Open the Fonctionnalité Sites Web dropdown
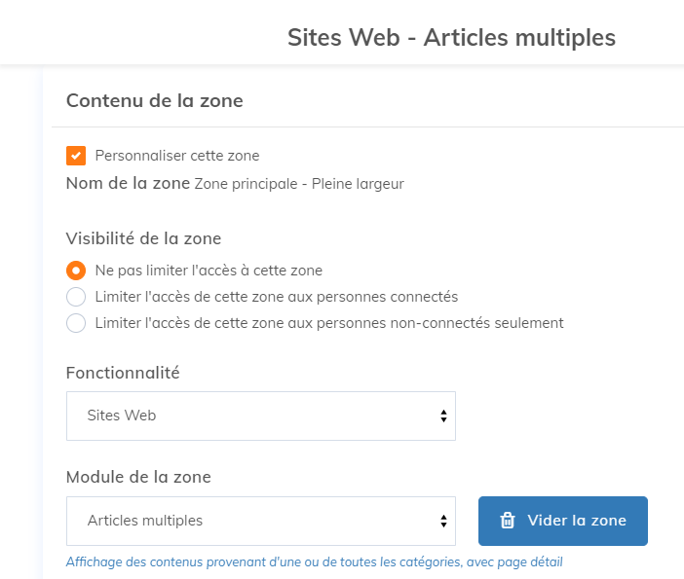Screen dimensions: 684x579 pos(261,416)
